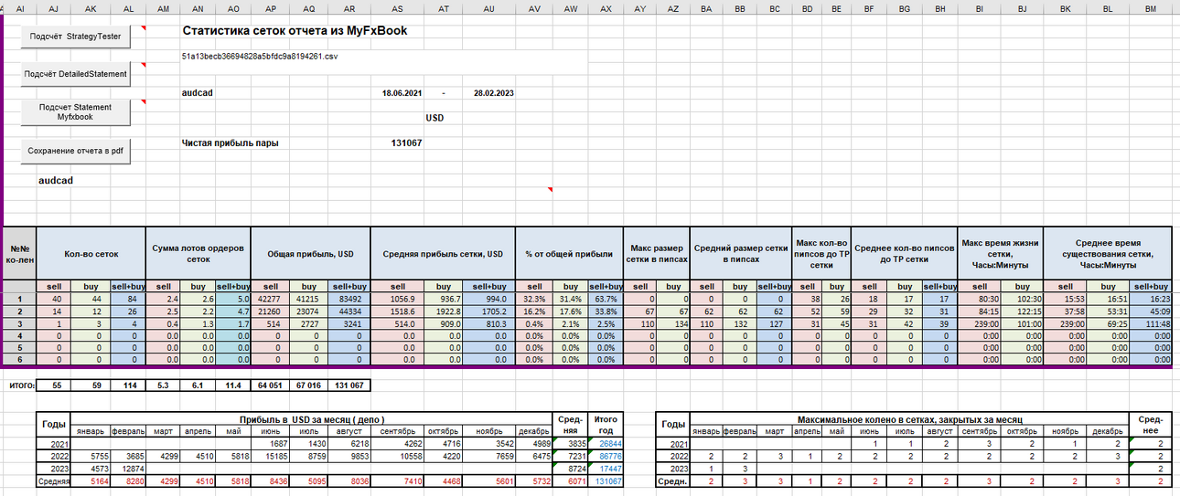
Task: Select the Кол-во сеток header cell
Action: click(91, 253)
